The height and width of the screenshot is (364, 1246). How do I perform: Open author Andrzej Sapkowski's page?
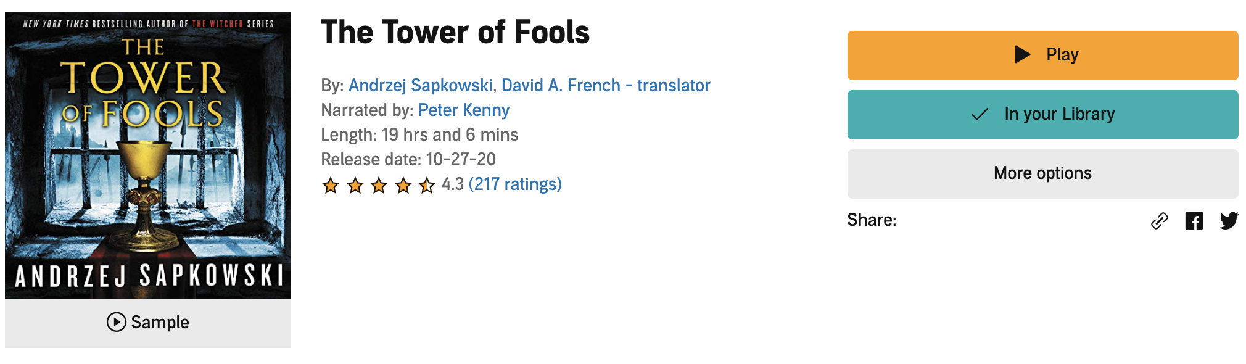point(420,85)
